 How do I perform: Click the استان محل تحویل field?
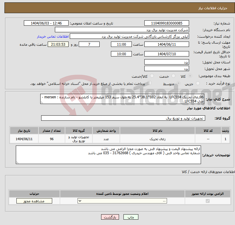(167, 62)
